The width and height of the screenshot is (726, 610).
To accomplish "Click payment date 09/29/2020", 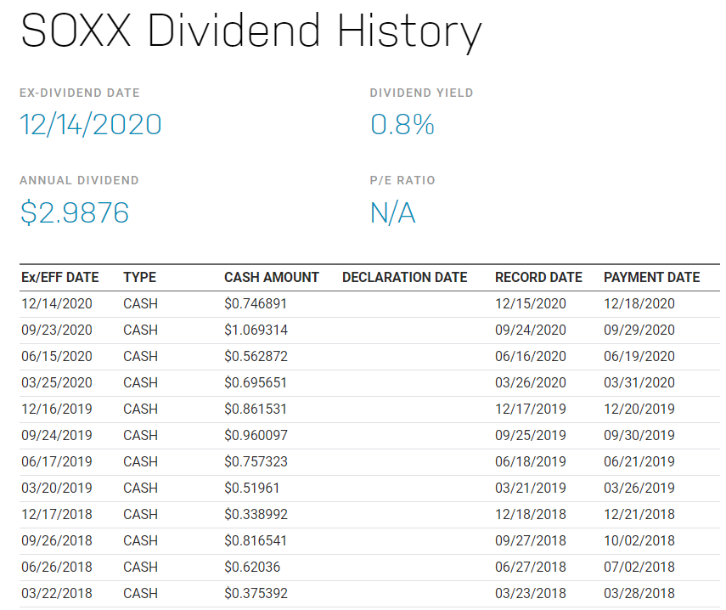I will pyautogui.click(x=639, y=330).
